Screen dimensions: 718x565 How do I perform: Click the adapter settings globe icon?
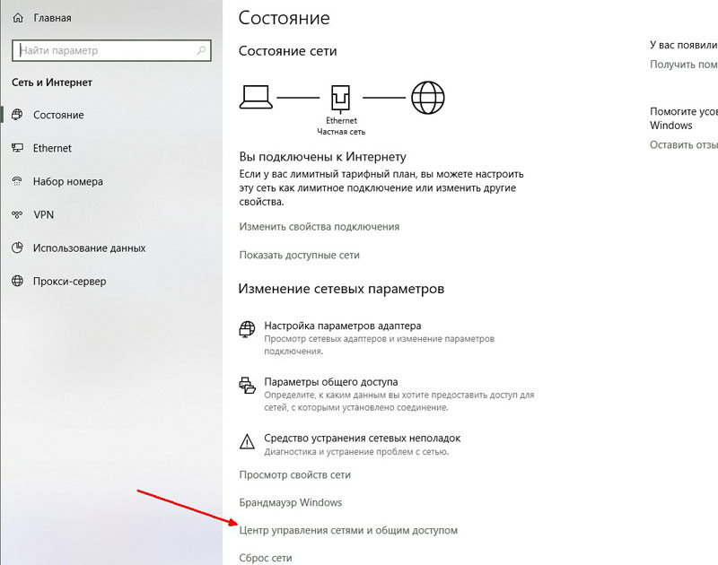(248, 329)
